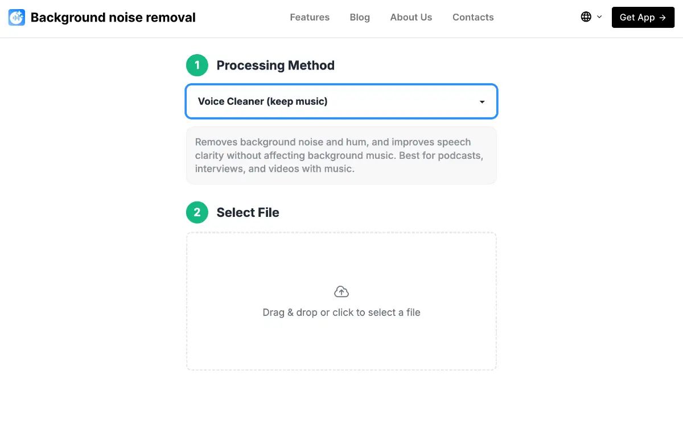Navigate to Contacts
Screen dimensions: 683x440
[x=473, y=17]
